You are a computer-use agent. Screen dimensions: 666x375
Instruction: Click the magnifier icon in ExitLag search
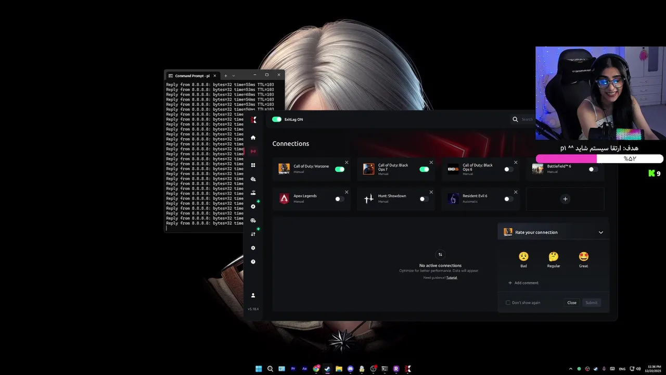tap(515, 119)
